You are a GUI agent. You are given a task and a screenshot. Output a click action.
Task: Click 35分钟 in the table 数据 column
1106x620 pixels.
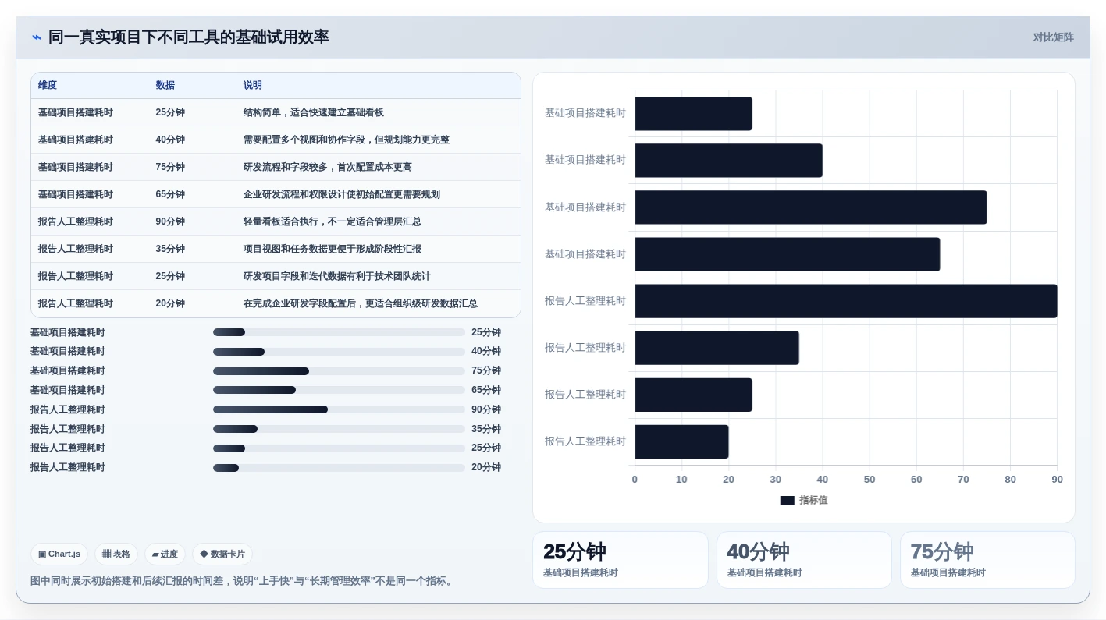pos(170,249)
